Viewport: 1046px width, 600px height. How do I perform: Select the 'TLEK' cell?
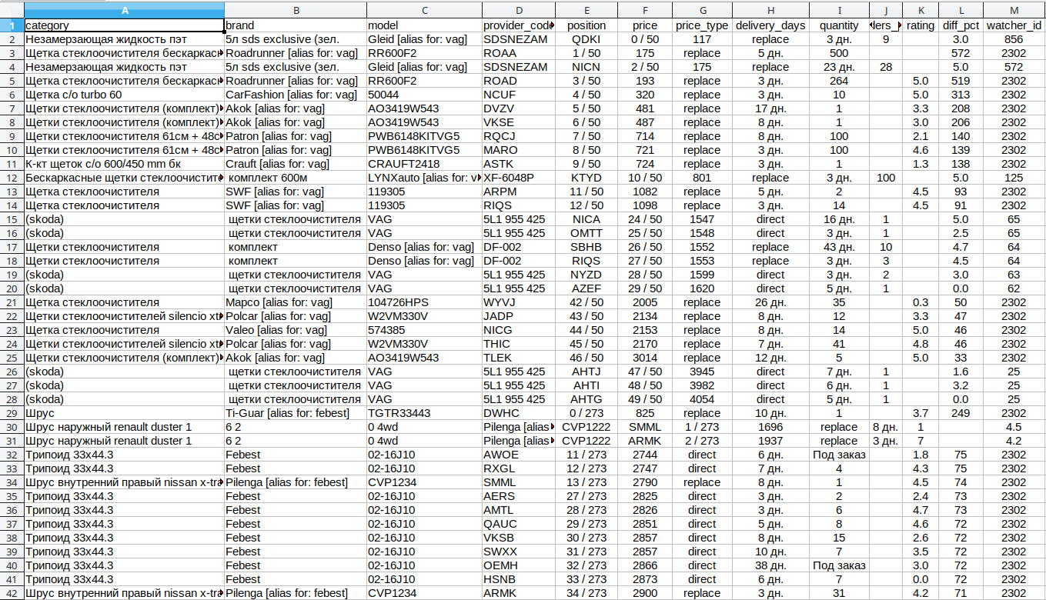[x=519, y=358]
